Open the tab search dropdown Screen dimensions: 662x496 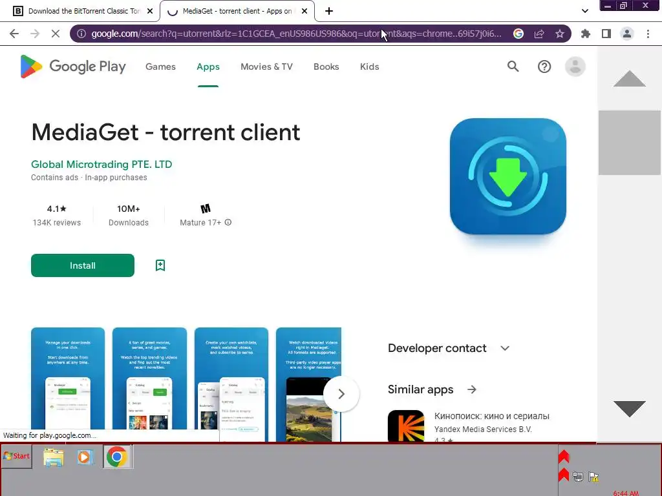pyautogui.click(x=584, y=11)
